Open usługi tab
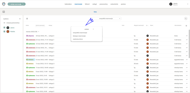Screen dimensions: 190x93 pyautogui.click(x=94, y=4)
